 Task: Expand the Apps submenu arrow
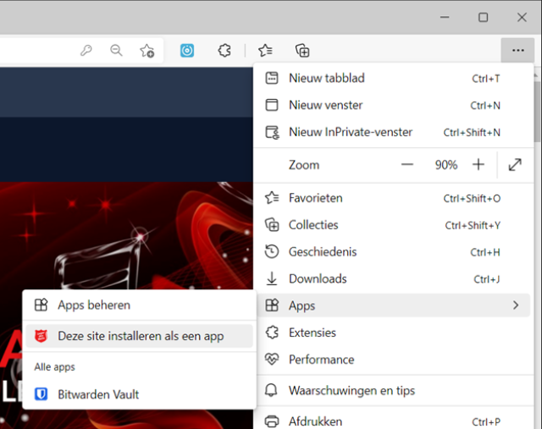click(515, 305)
